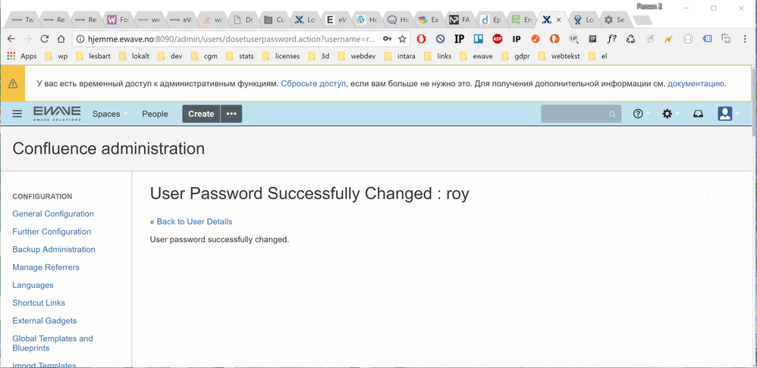Follow the Back to User Details link
757x368 pixels.
coord(195,222)
